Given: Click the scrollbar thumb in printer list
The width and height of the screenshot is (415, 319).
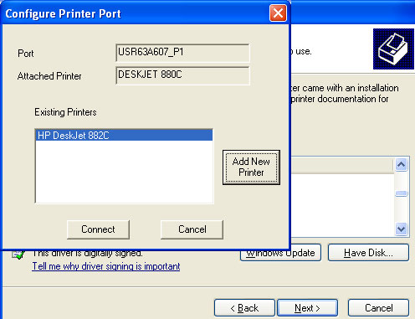Looking at the screenshot, I should click(x=401, y=193).
